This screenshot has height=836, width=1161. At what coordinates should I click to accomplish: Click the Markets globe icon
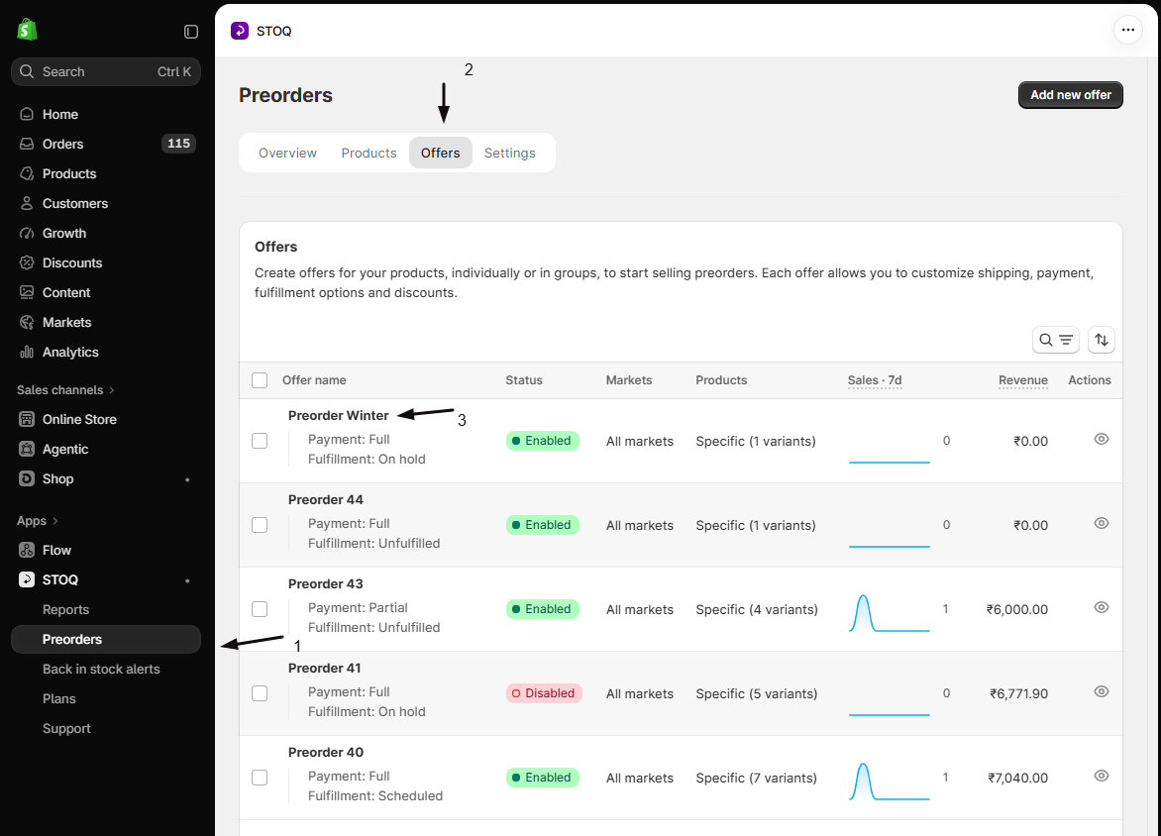coord(27,322)
